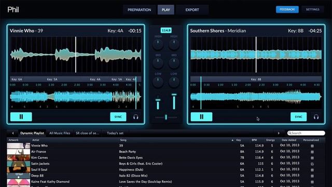Open the Today's set playlist tab
This screenshot has height=187, width=332.
(115, 133)
